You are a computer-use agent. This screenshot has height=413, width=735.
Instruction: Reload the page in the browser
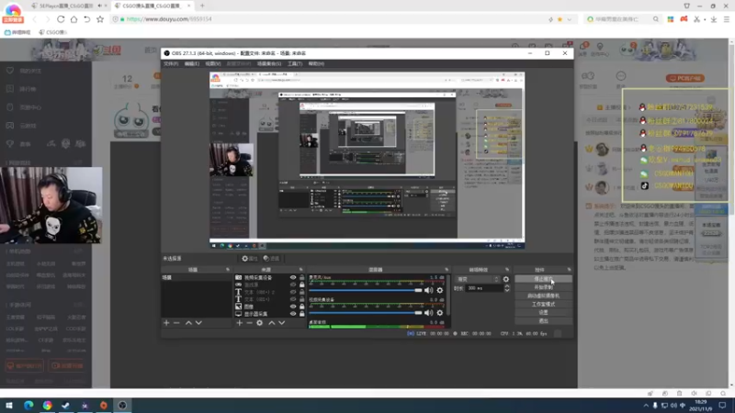tap(61, 19)
